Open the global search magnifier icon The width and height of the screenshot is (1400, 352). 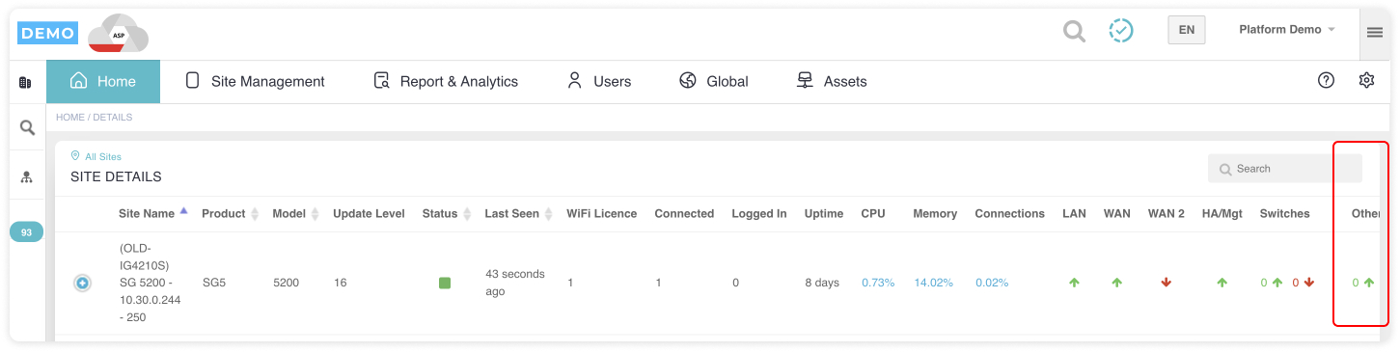(1074, 31)
